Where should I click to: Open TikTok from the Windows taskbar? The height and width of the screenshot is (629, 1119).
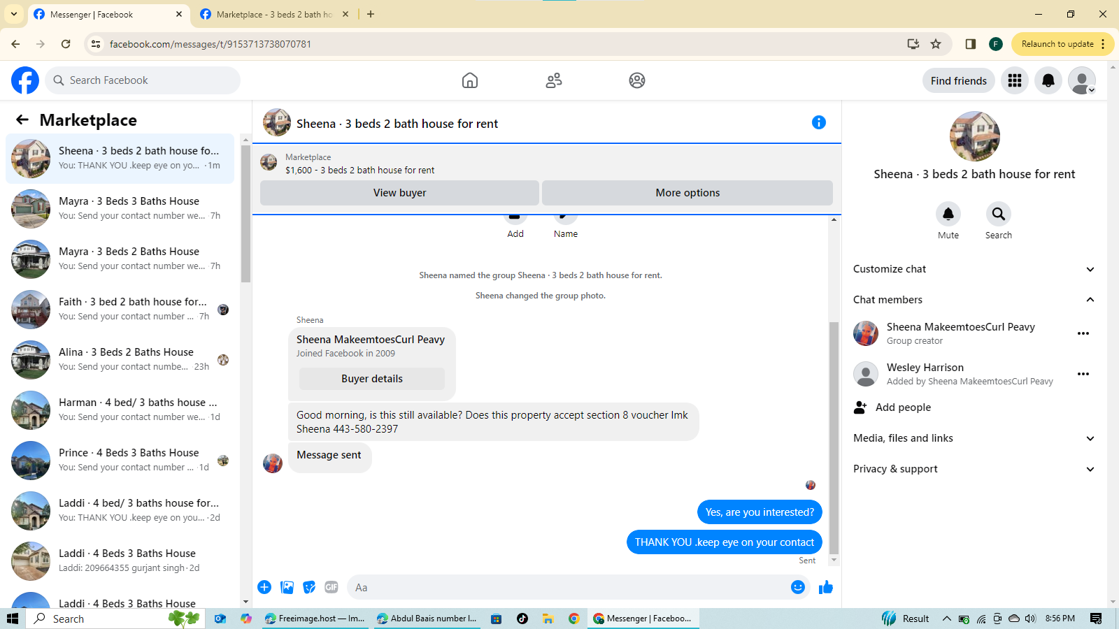(522, 619)
